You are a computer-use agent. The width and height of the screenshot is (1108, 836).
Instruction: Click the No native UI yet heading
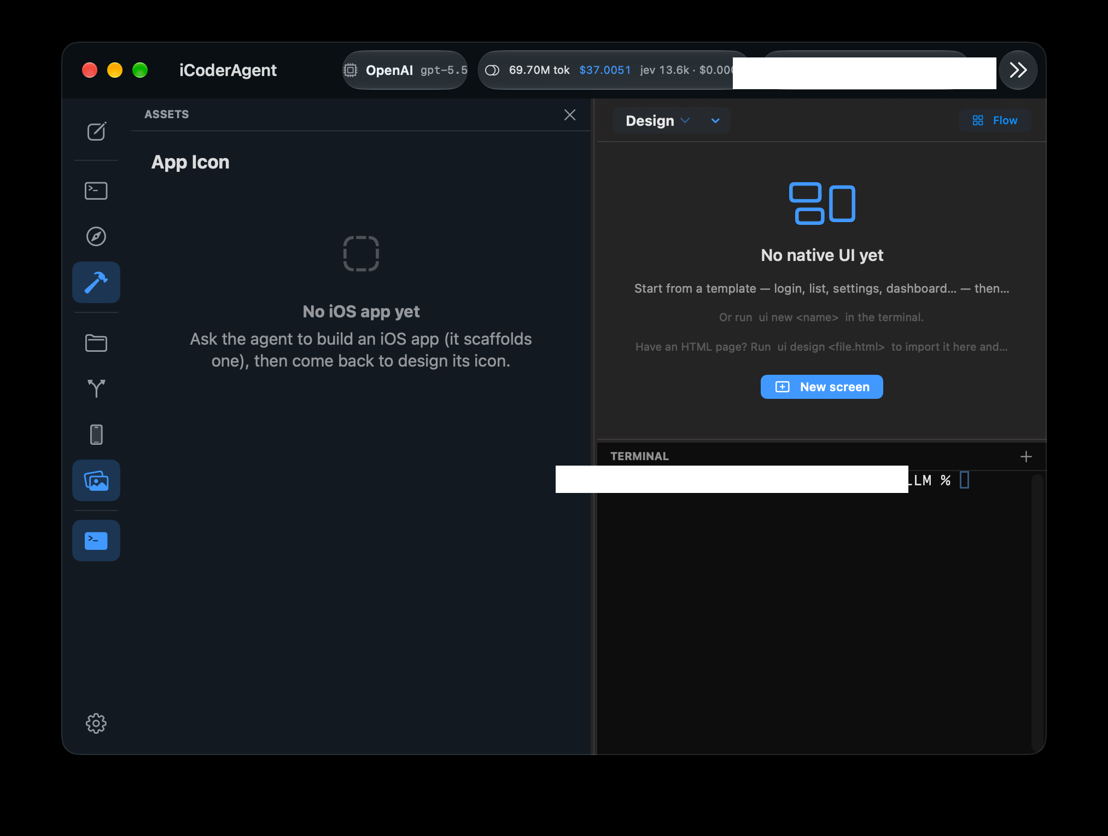click(x=822, y=255)
